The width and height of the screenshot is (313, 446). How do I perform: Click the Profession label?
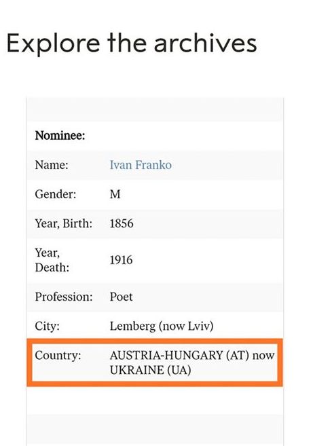pyautogui.click(x=64, y=297)
